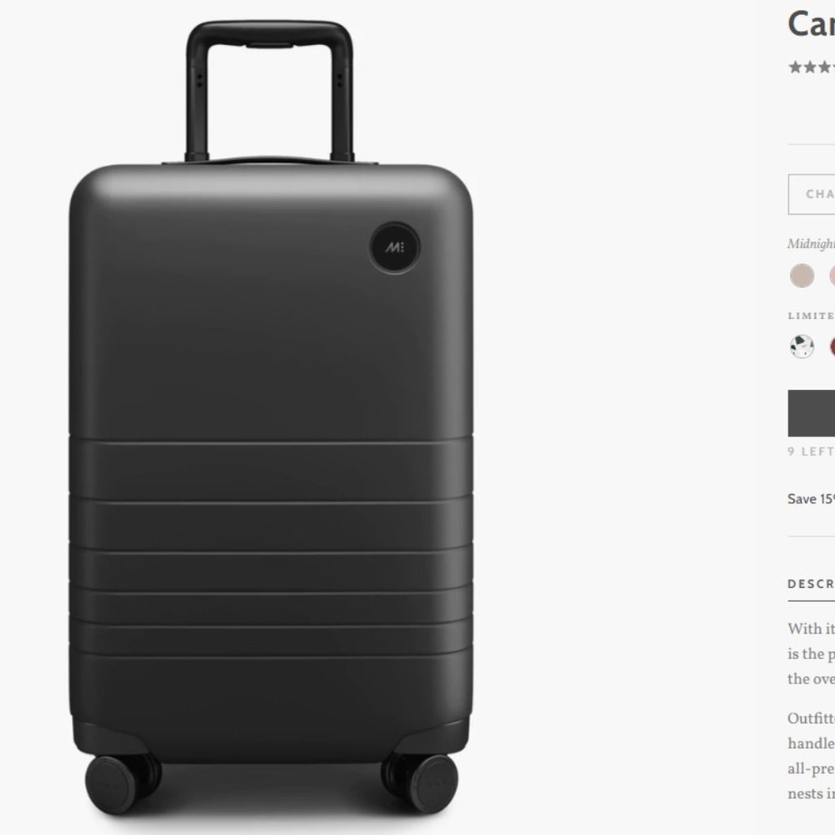Select the rose pink color swatch
This screenshot has height=835, width=835.
[833, 276]
